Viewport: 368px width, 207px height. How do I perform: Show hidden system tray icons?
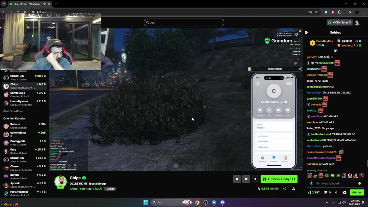point(327,202)
